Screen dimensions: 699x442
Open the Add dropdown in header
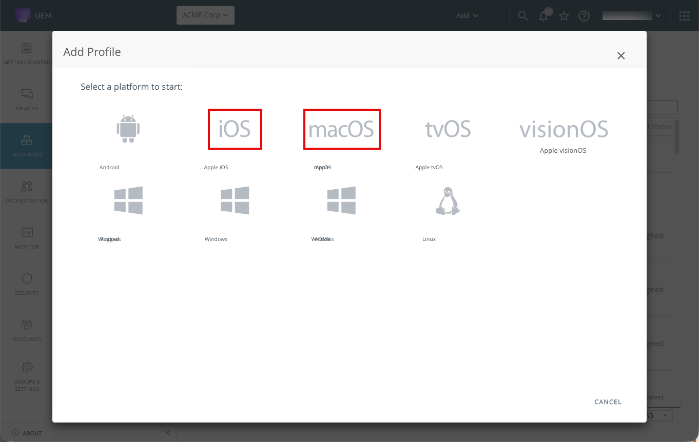point(467,15)
